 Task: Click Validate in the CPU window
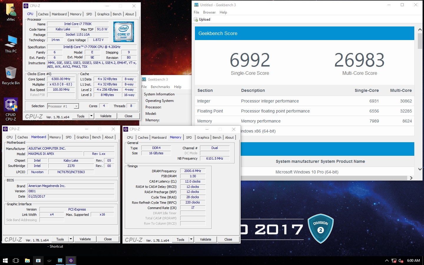[x=106, y=116]
